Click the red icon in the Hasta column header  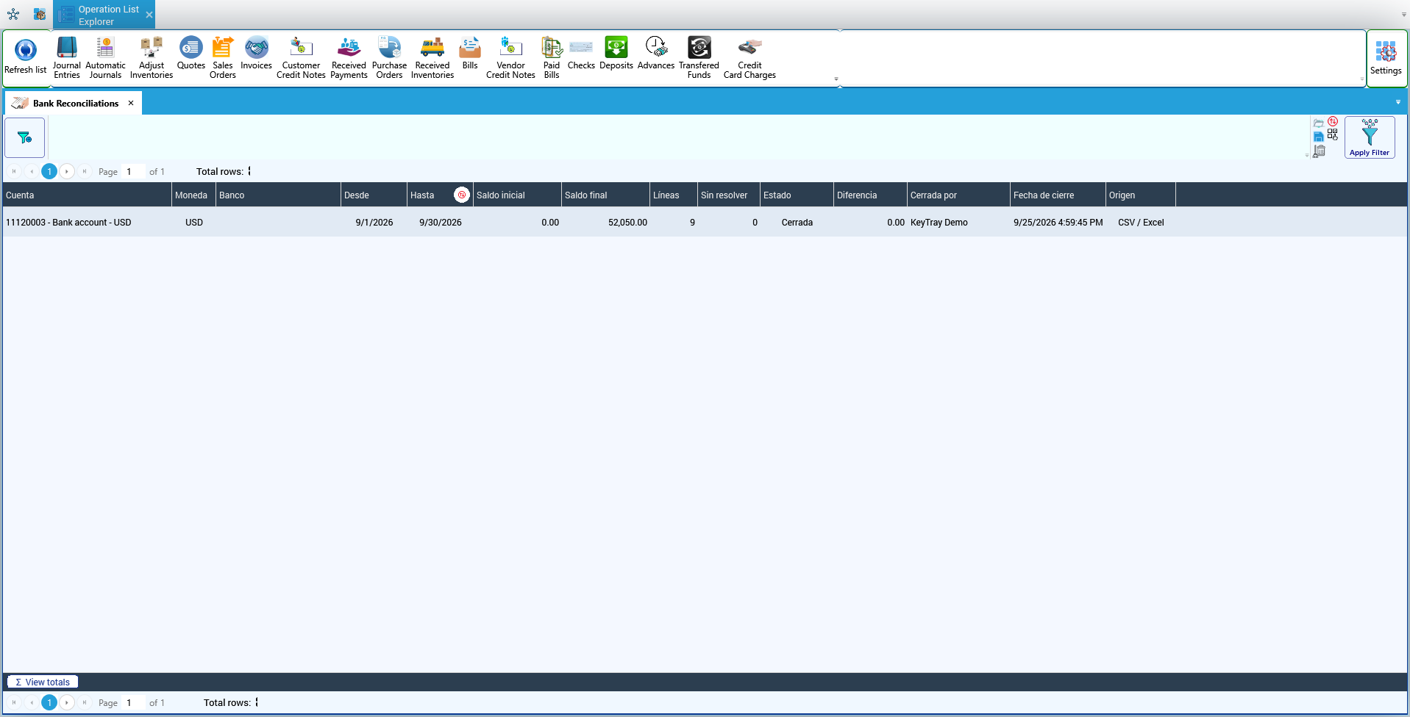click(462, 195)
